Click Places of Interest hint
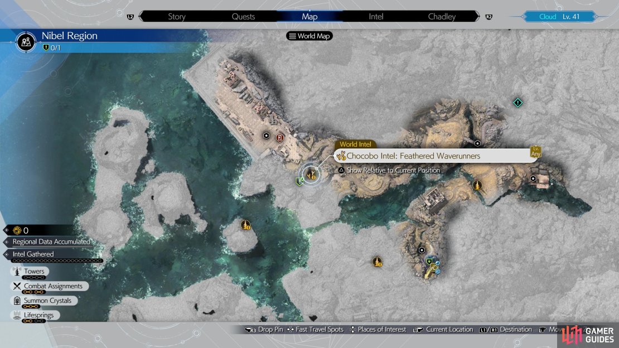The width and height of the screenshot is (619, 348). [378, 330]
